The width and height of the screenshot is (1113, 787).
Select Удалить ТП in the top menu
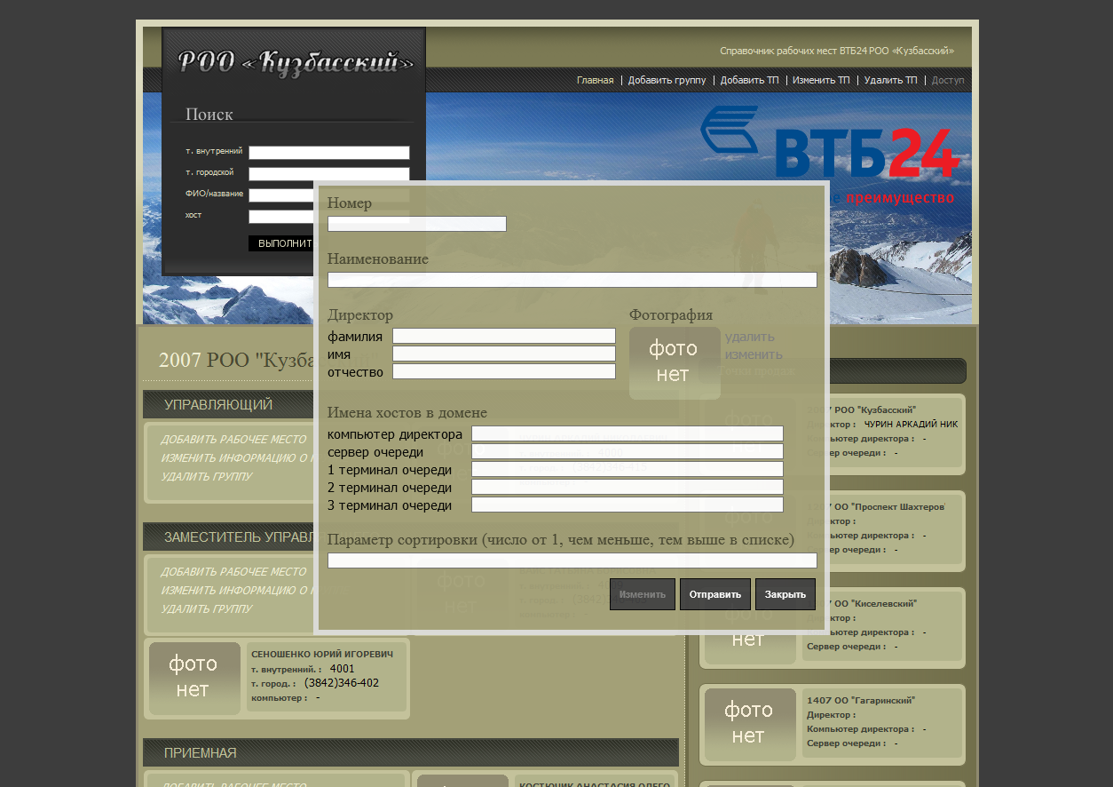coord(890,80)
